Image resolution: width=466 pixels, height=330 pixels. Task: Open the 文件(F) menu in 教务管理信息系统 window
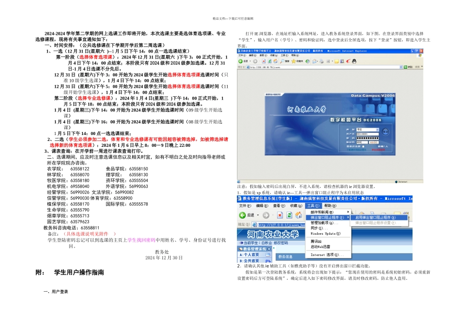click(245, 206)
